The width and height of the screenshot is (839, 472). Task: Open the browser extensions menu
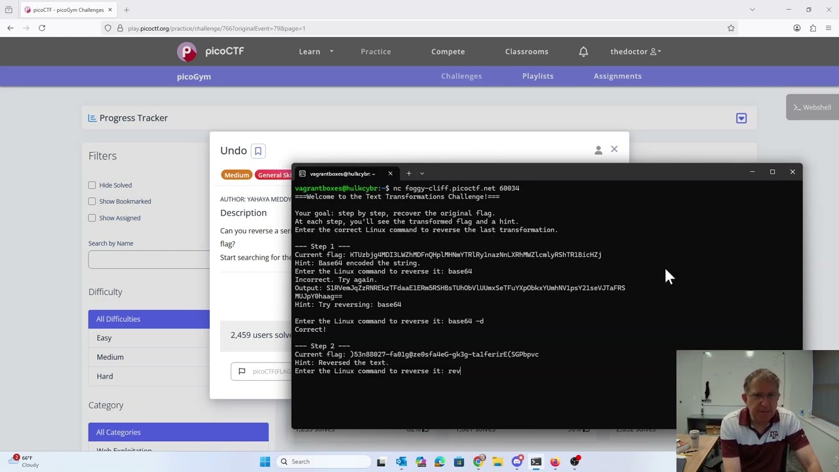point(813,28)
